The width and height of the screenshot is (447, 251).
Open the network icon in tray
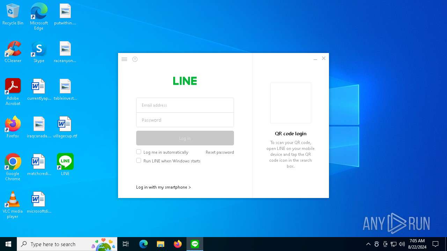(x=394, y=244)
